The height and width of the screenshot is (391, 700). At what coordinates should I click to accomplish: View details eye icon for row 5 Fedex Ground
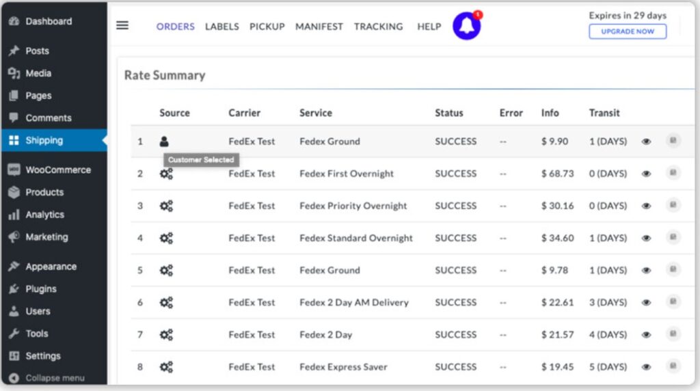click(646, 270)
